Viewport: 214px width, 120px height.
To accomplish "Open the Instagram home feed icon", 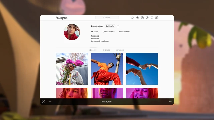I will tap(133, 18).
